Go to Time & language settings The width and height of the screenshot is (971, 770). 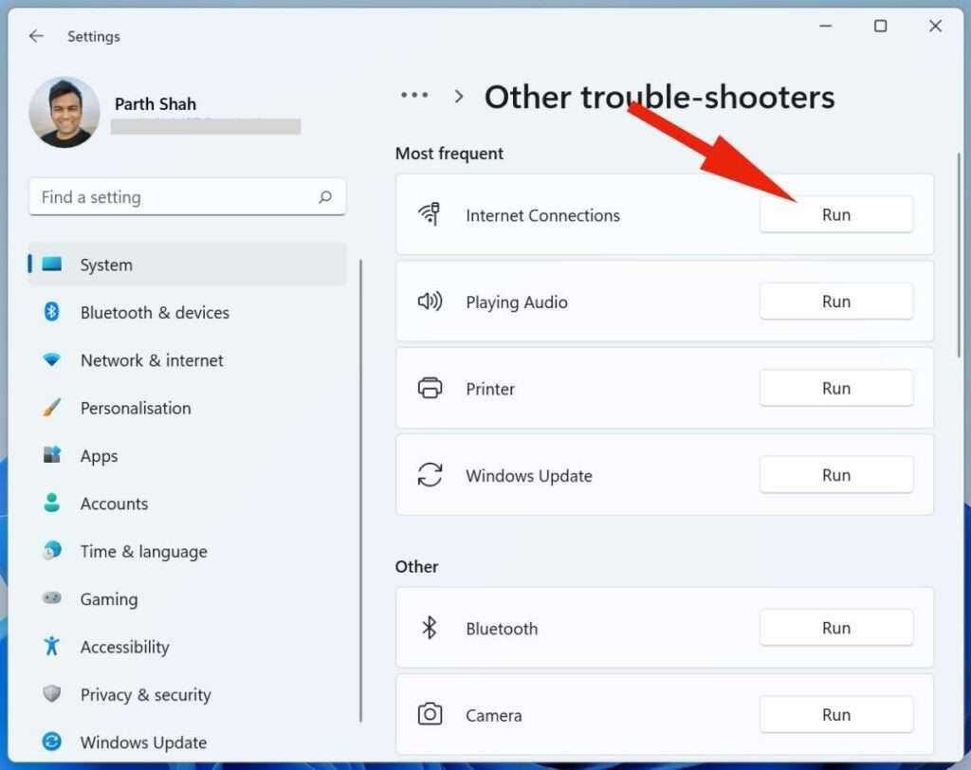[143, 551]
